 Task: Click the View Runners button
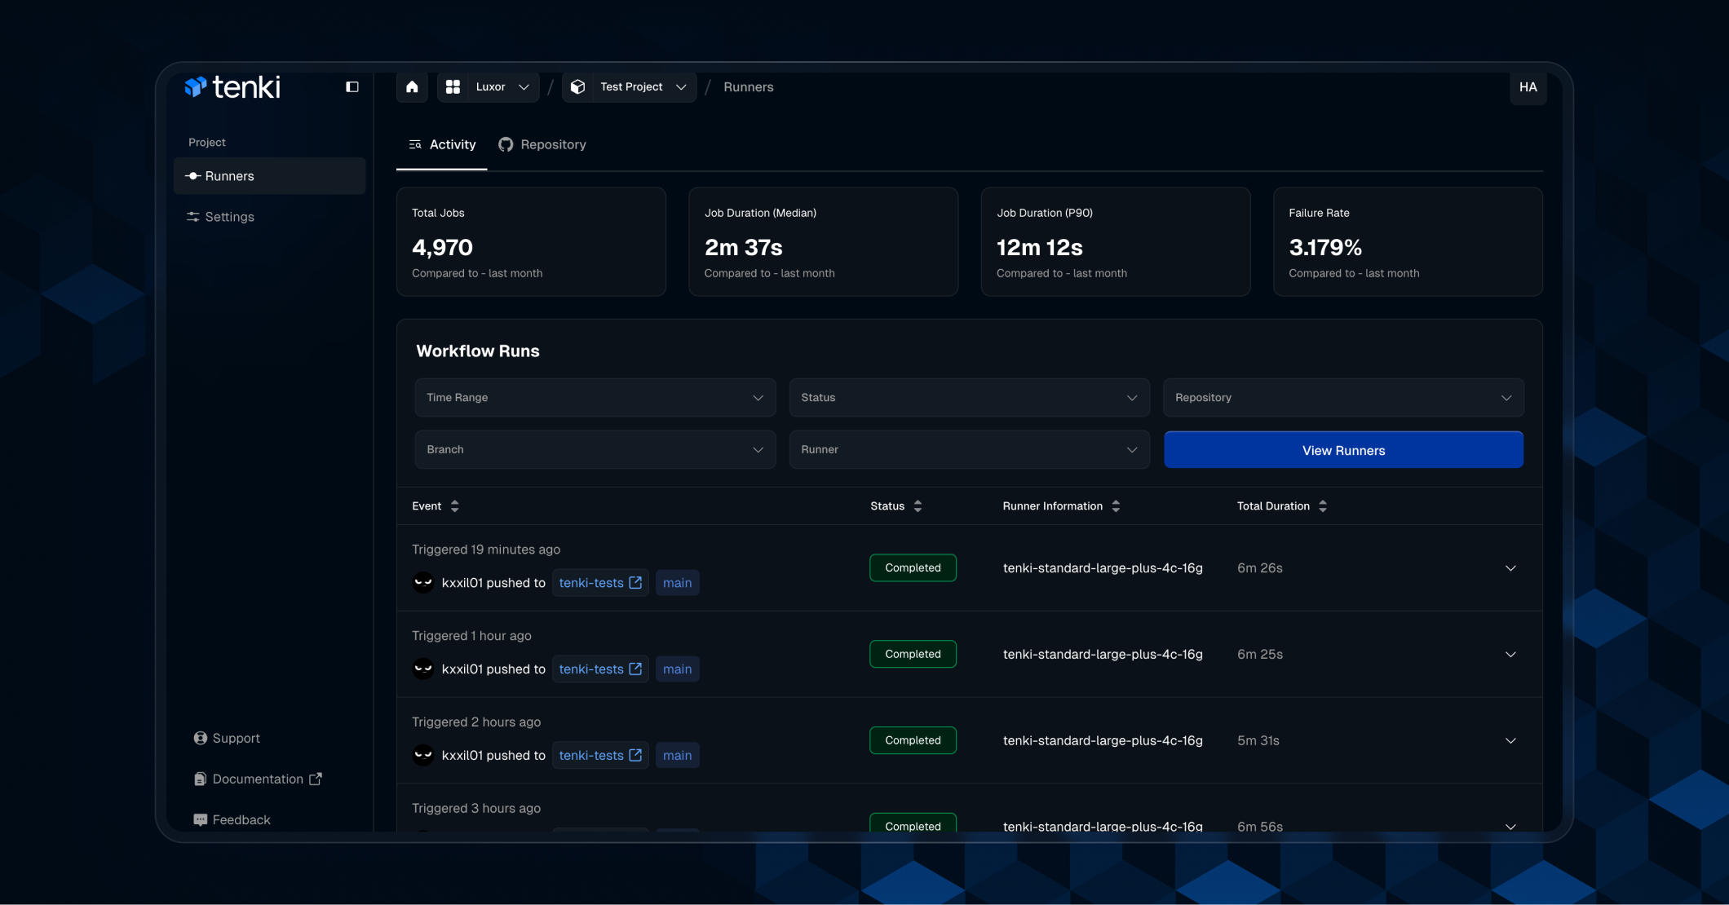coord(1343,450)
